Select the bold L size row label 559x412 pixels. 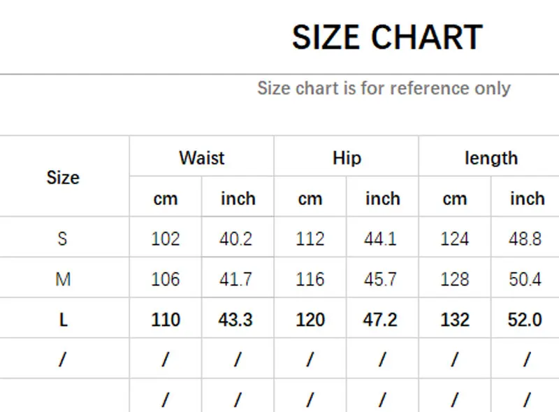63,320
